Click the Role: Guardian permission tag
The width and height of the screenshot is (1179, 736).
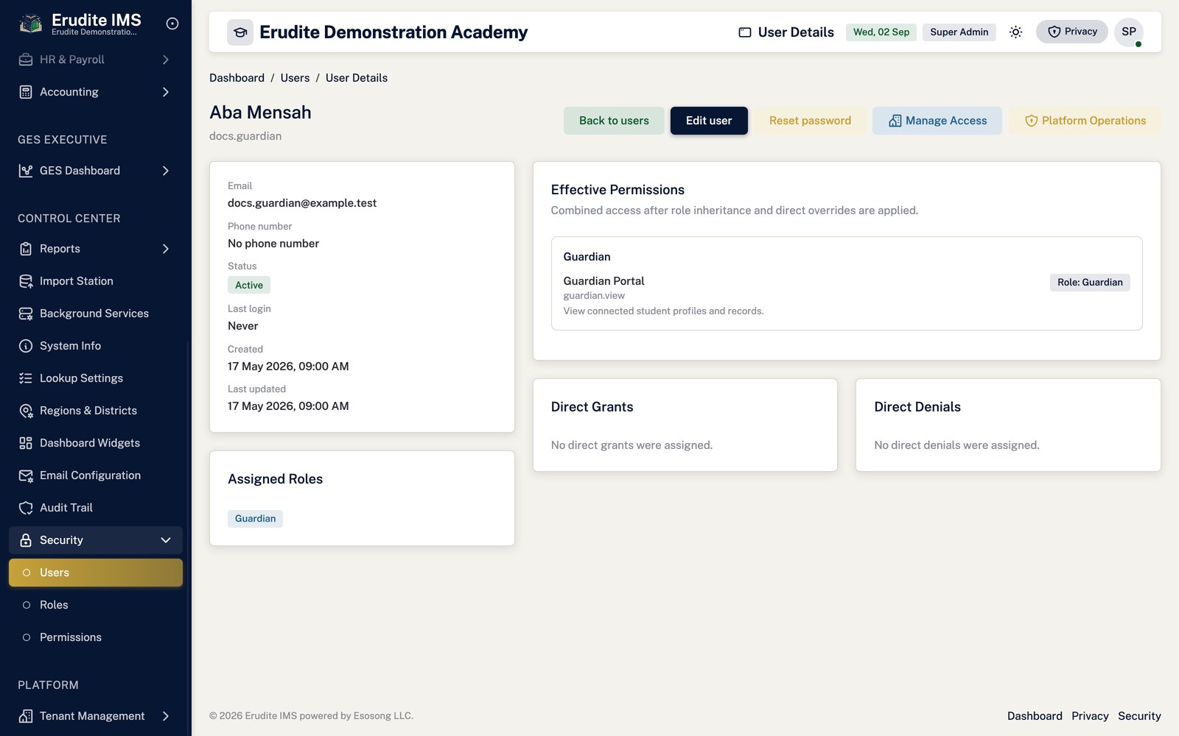pos(1090,283)
